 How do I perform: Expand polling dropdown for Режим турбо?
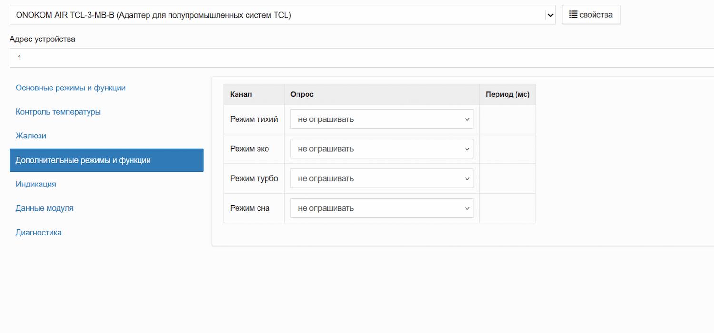(382, 179)
